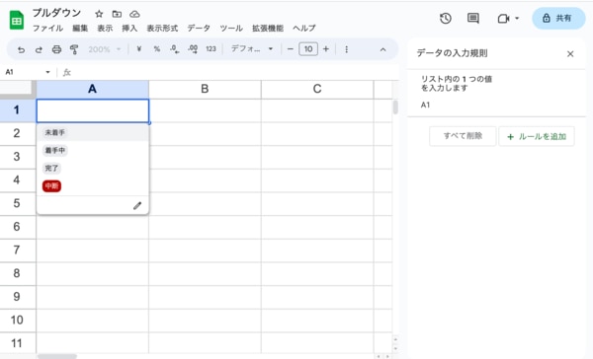593x359 pixels.
Task: Collapse the menu header with chevron
Action: point(382,49)
